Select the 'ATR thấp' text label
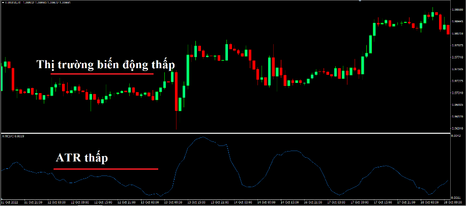466x206 pixels. pyautogui.click(x=82, y=158)
